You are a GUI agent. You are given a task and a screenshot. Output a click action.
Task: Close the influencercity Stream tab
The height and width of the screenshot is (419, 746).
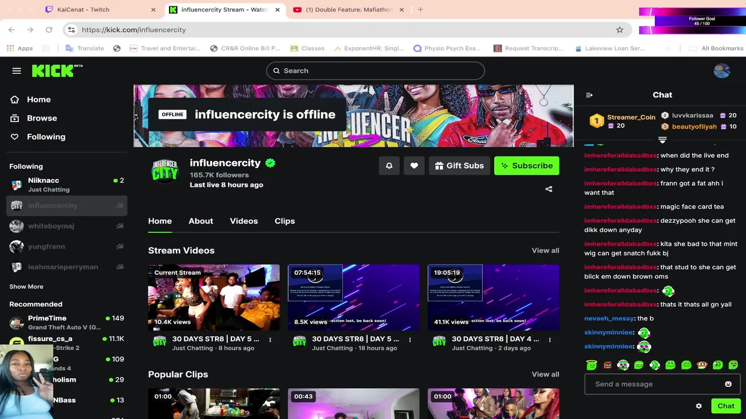click(x=277, y=10)
